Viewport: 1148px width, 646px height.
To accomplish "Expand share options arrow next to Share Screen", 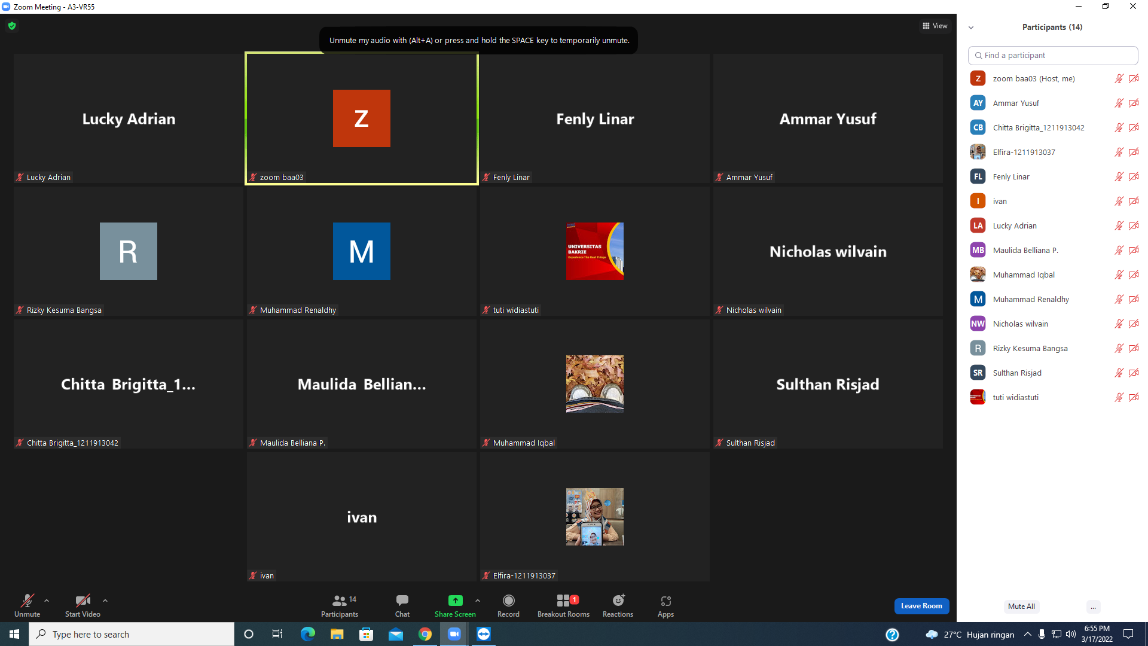I will (478, 601).
